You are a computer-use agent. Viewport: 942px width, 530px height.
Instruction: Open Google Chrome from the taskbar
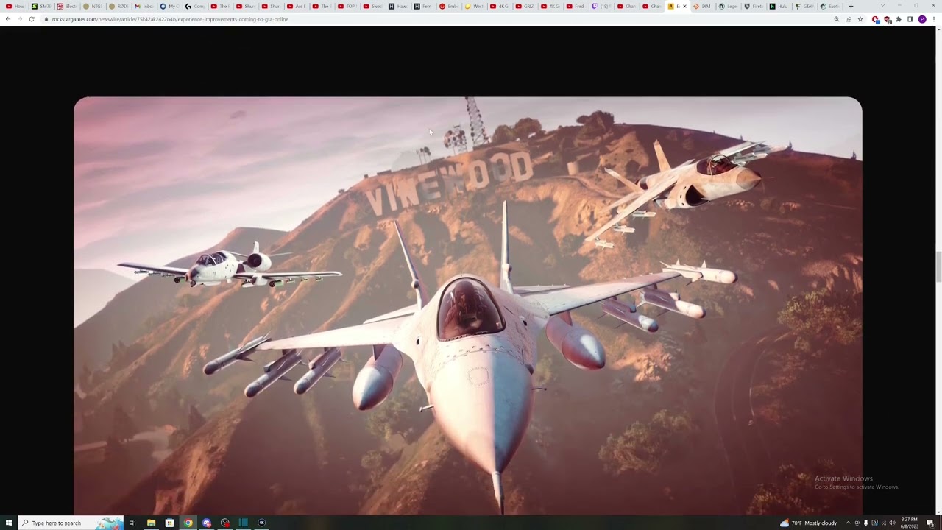[x=188, y=523]
